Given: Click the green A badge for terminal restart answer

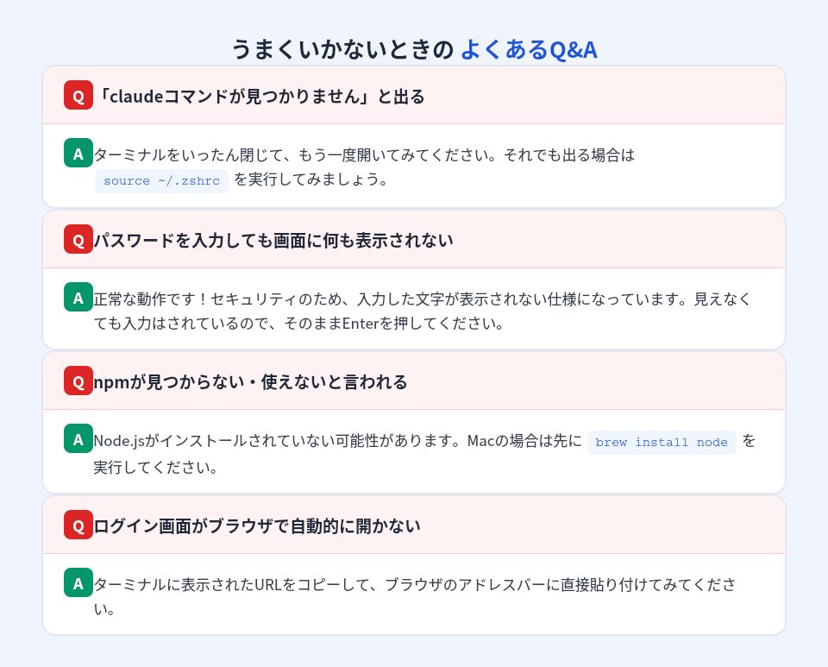Looking at the screenshot, I should (78, 154).
